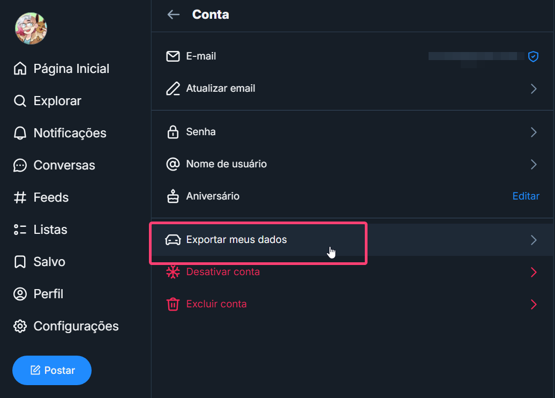Image resolution: width=555 pixels, height=398 pixels.
Task: Click the blue email verified shield icon
Action: pyautogui.click(x=533, y=56)
